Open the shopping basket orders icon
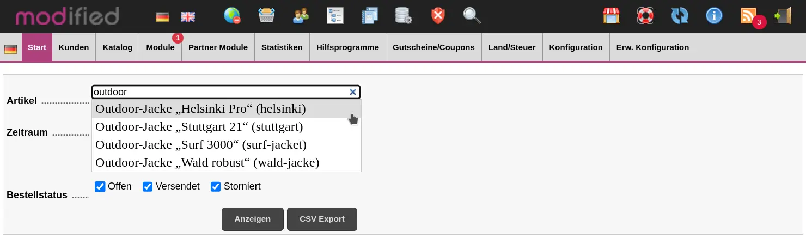 [267, 16]
